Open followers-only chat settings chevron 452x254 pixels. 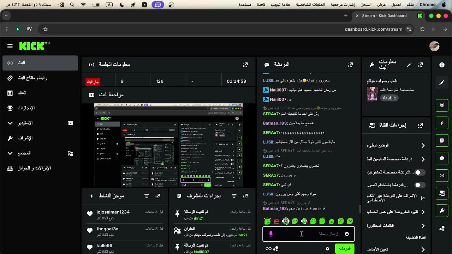(423, 159)
